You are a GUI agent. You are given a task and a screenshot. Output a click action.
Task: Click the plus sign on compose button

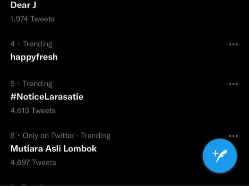(215, 153)
